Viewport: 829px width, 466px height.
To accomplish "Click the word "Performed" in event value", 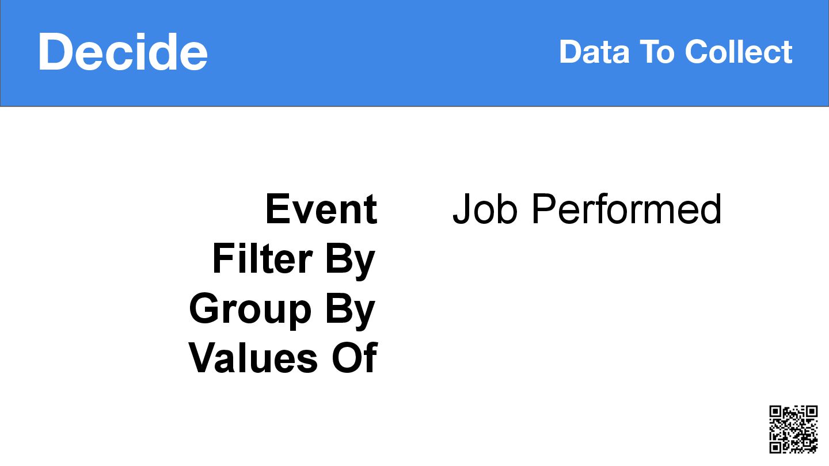I will (626, 209).
